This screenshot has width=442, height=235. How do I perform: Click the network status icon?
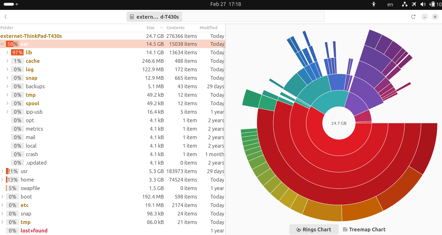(x=405, y=4)
